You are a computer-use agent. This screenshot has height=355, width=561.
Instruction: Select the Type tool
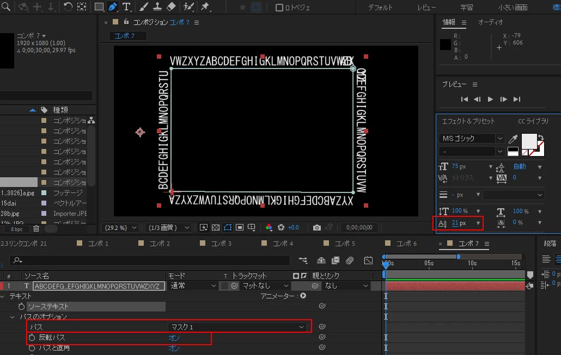point(126,7)
